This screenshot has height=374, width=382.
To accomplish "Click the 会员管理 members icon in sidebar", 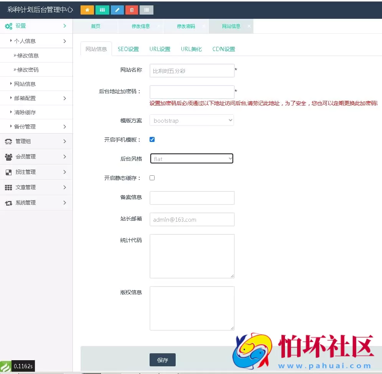I will pos(9,157).
